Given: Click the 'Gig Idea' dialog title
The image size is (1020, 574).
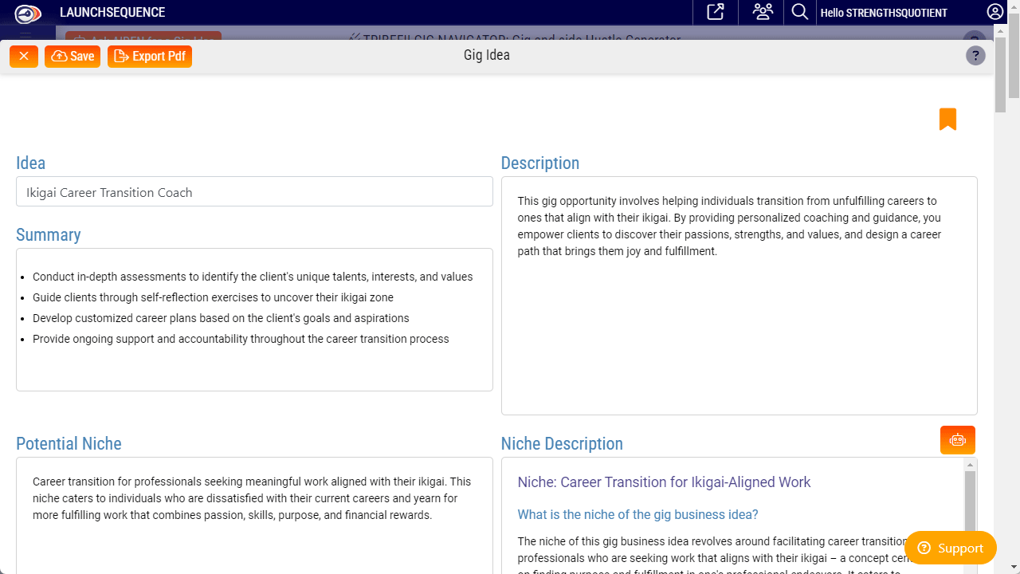Looking at the screenshot, I should [x=487, y=55].
